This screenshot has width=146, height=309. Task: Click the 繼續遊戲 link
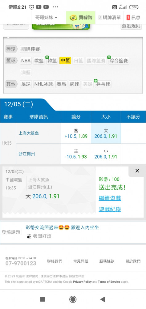pos(110,198)
